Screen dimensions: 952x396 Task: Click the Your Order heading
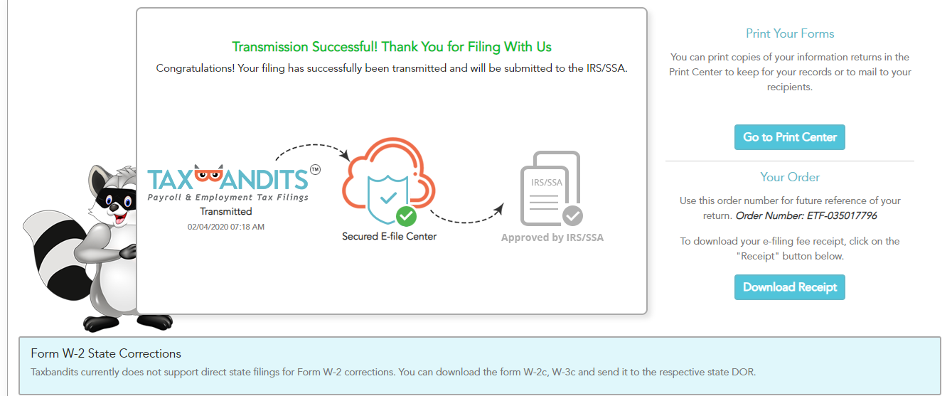[x=789, y=177]
